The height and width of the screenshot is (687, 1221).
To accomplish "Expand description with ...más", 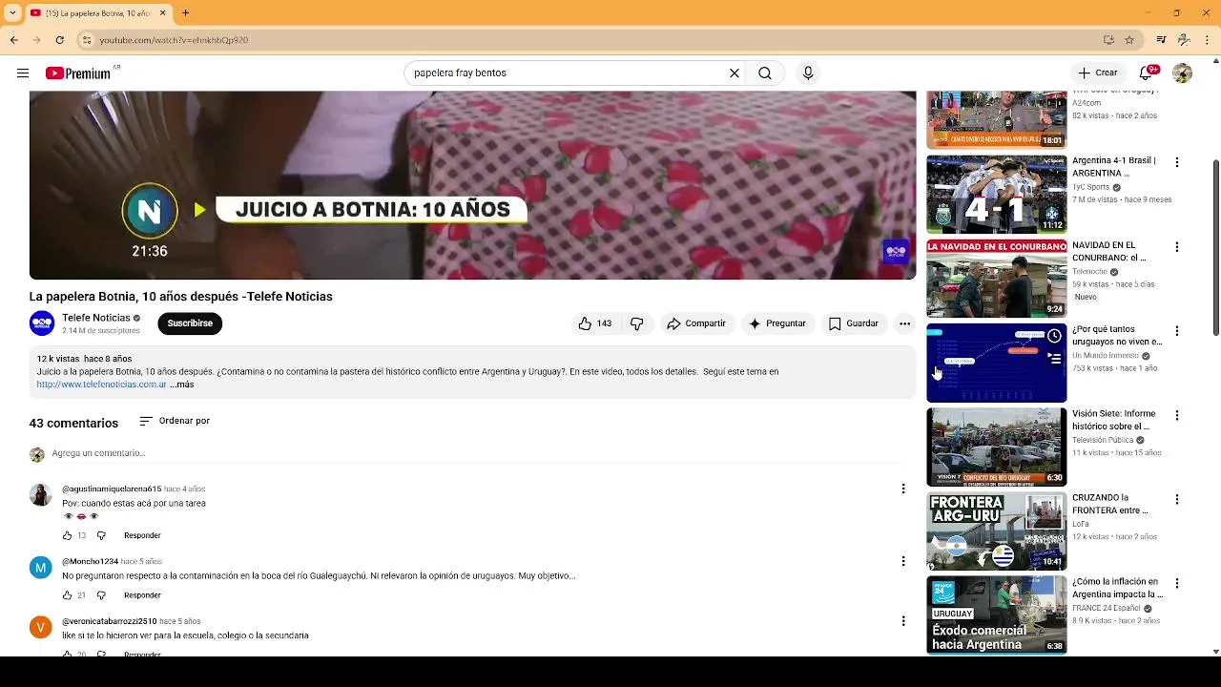I will [182, 385].
